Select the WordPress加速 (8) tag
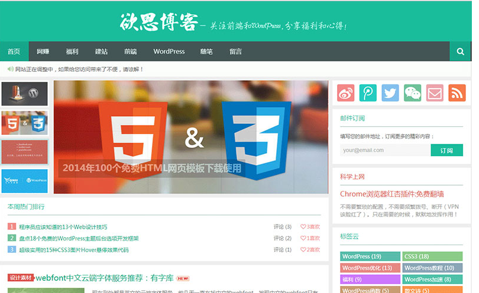 [432, 279]
